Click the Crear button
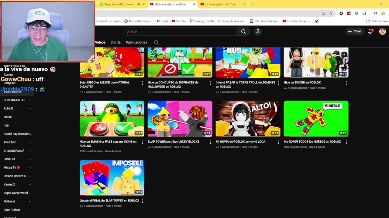 (354, 31)
